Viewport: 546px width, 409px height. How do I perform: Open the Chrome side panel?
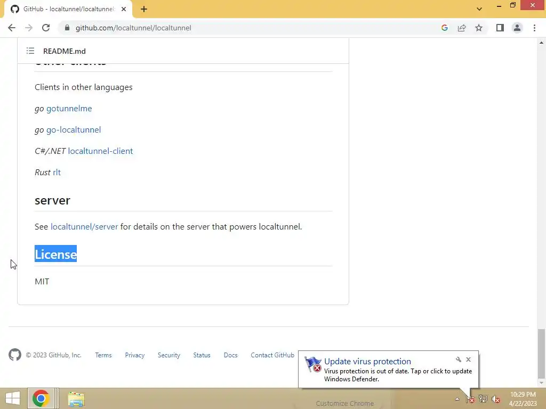point(500,28)
